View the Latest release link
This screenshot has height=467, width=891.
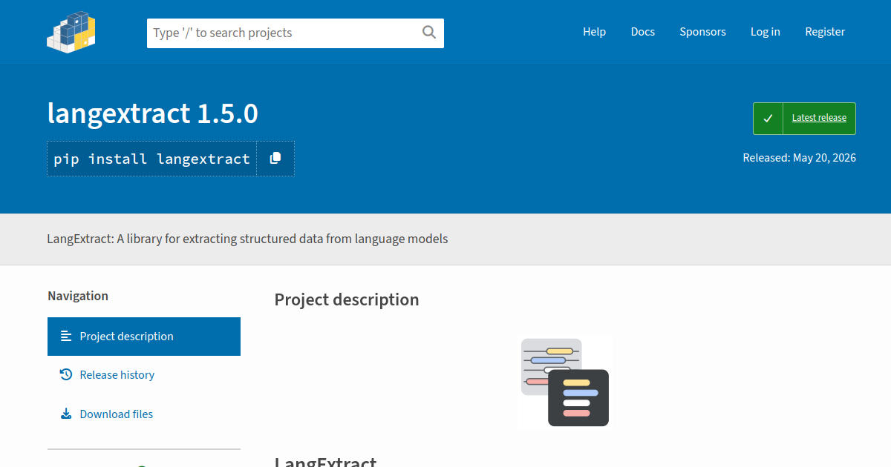[819, 118]
